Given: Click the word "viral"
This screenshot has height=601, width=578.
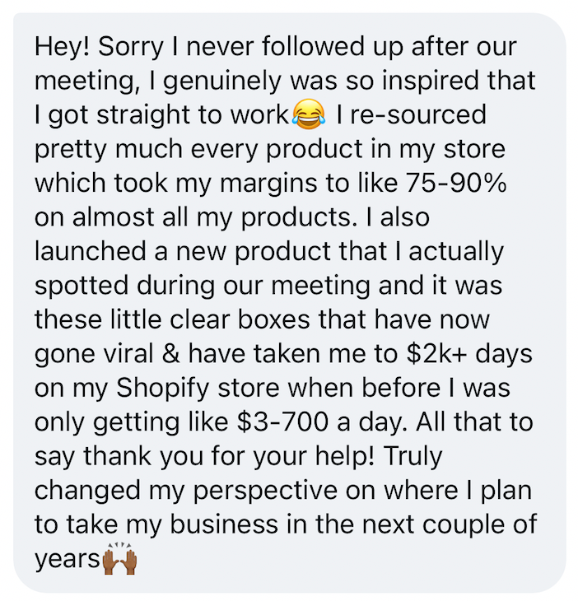Looking at the screenshot, I should click(x=128, y=354).
